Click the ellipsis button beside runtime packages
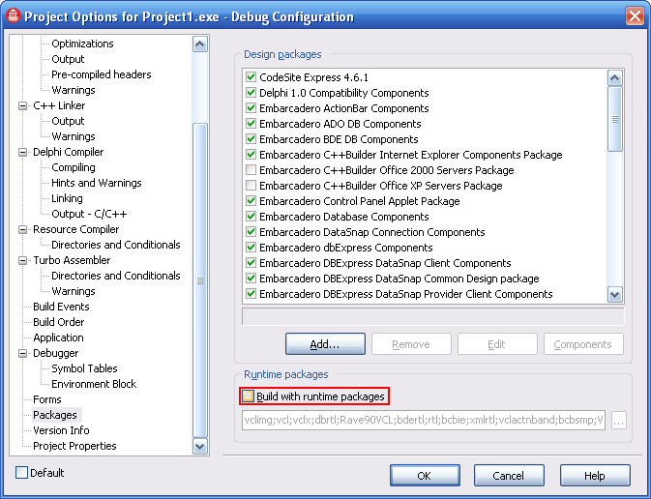651x499 pixels. click(x=619, y=420)
